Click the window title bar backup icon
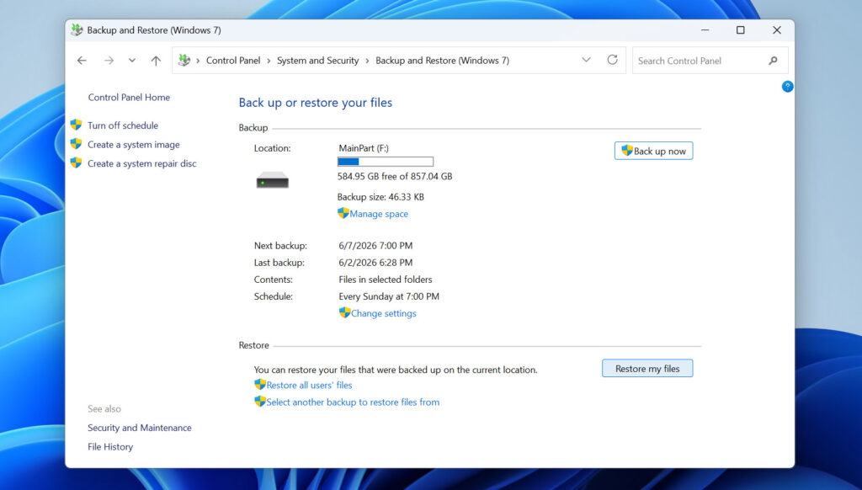 77,29
